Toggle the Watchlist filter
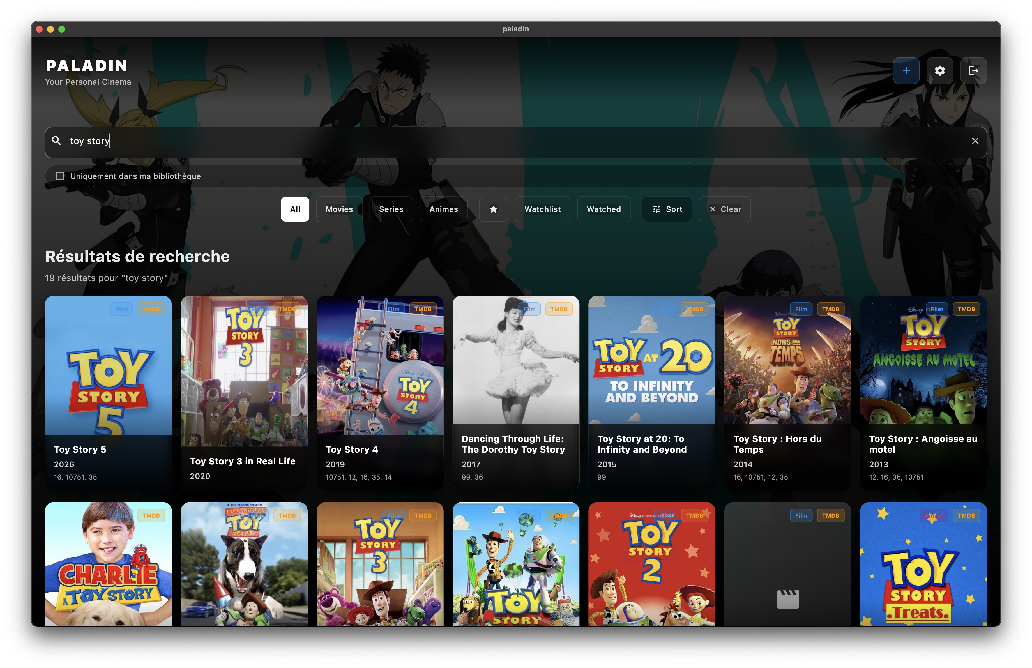Image resolution: width=1032 pixels, height=668 pixels. (x=542, y=209)
